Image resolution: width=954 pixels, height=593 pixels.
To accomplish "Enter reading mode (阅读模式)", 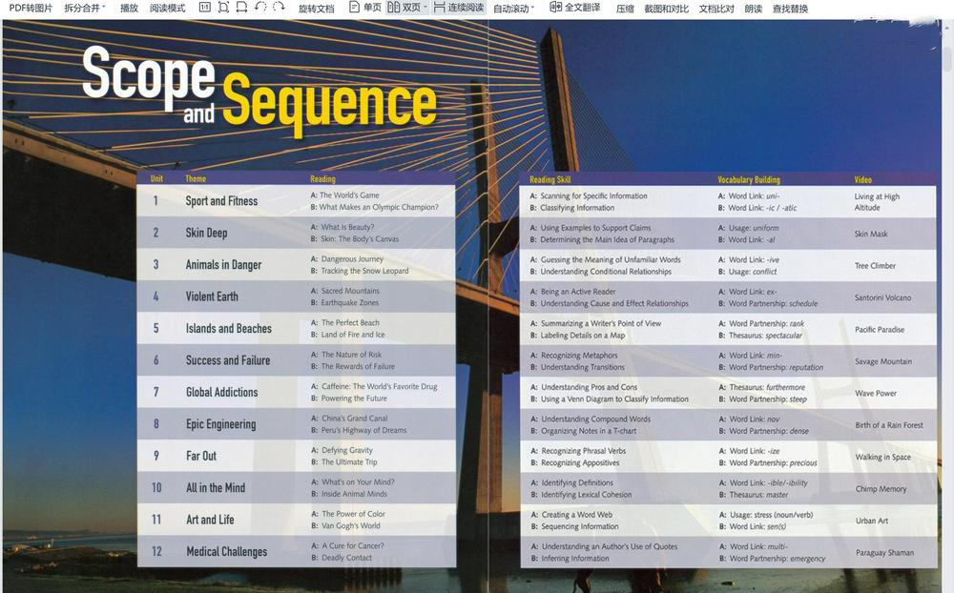I will [167, 8].
